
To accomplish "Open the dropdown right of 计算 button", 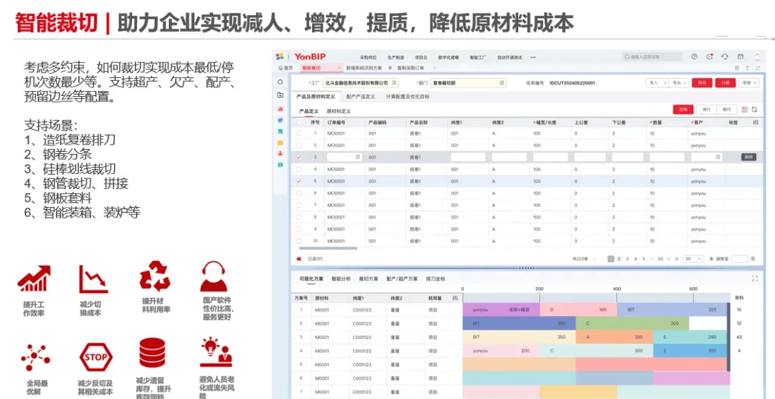I will pos(748,83).
